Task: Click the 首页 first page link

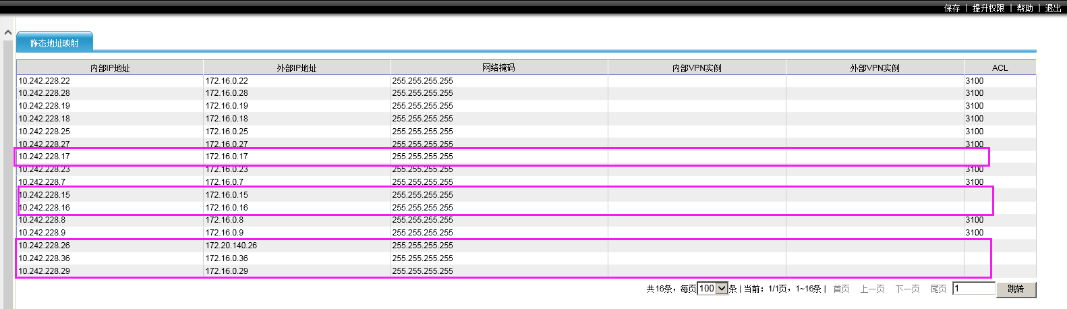Action: (x=841, y=289)
